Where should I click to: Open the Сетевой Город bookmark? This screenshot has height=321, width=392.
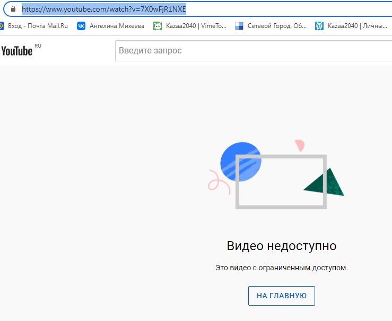click(277, 26)
